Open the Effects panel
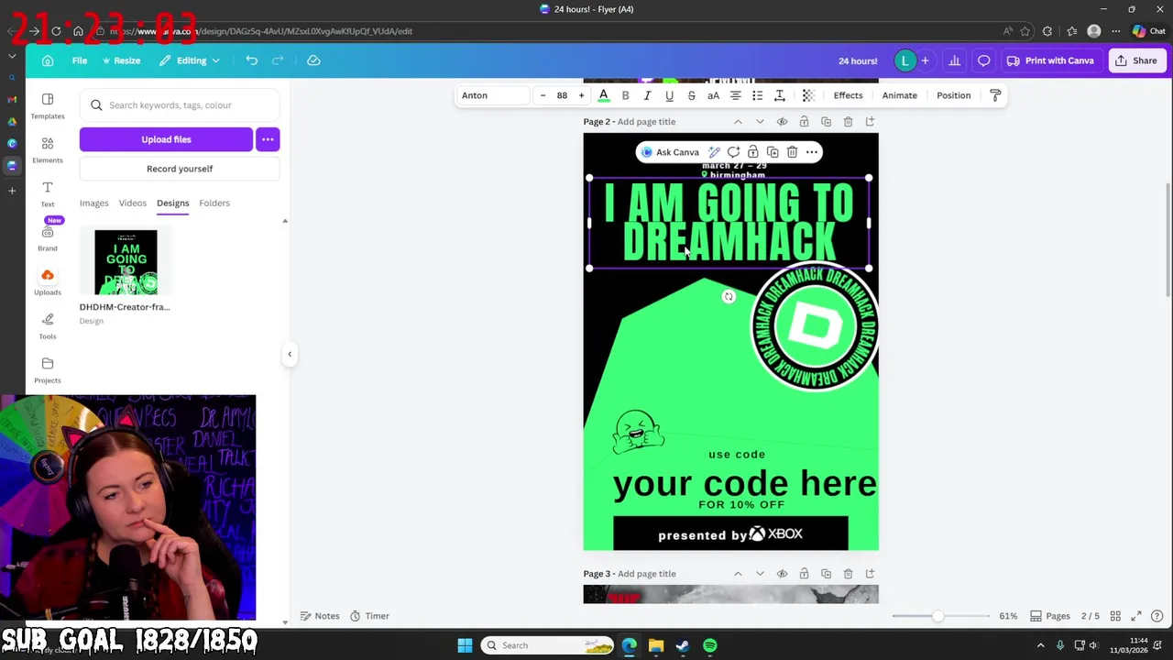1173x660 pixels. click(848, 95)
